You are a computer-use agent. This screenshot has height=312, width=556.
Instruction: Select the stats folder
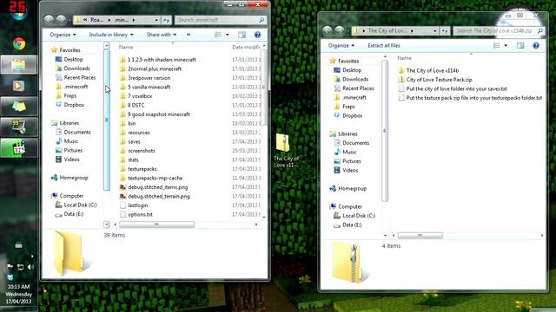click(133, 159)
